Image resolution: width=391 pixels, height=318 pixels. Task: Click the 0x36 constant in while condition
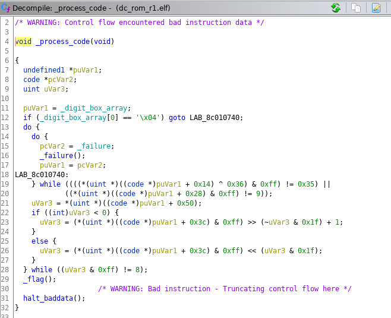235,184
